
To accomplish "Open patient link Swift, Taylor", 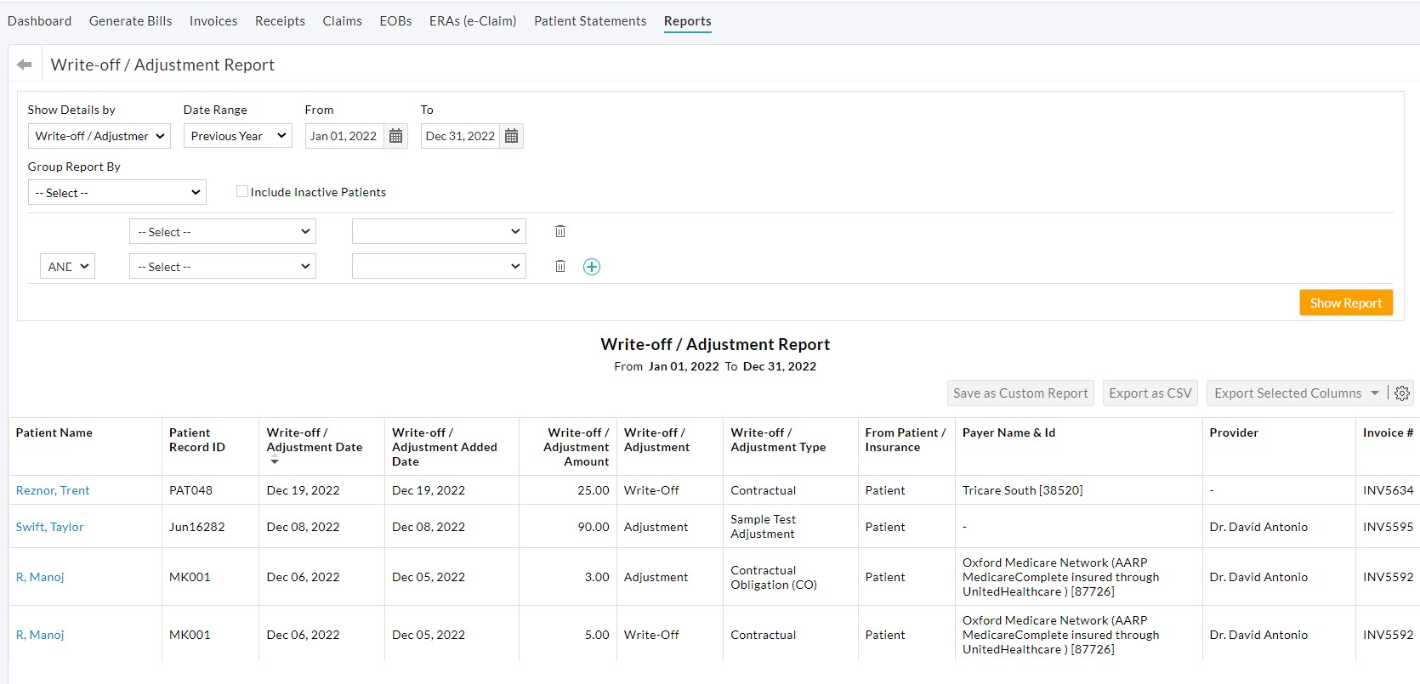I will [x=49, y=527].
